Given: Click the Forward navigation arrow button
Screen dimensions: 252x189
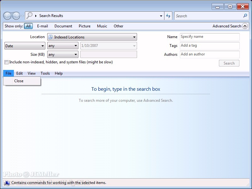Looking at the screenshot, I should click(16, 16).
